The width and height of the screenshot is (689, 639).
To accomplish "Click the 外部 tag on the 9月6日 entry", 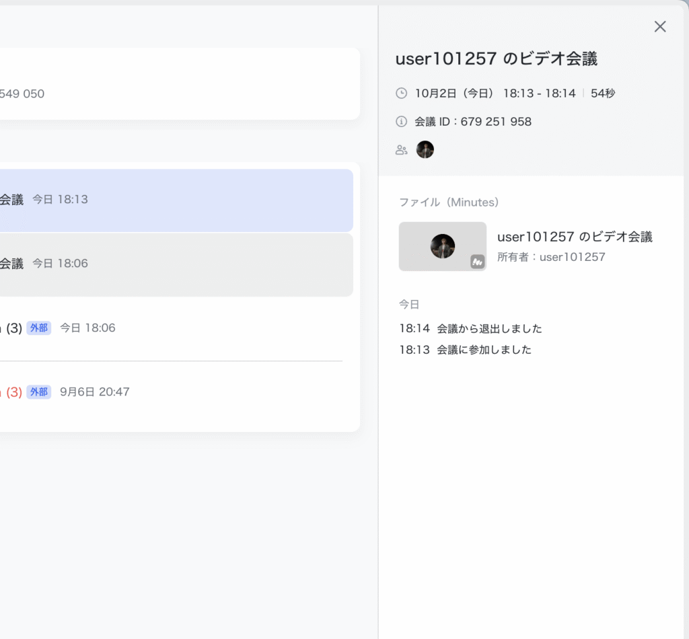I will (38, 392).
